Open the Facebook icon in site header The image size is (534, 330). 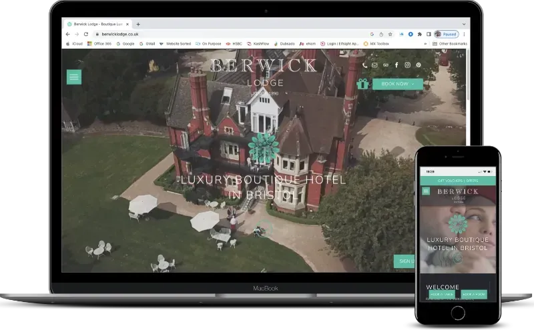tap(396, 65)
